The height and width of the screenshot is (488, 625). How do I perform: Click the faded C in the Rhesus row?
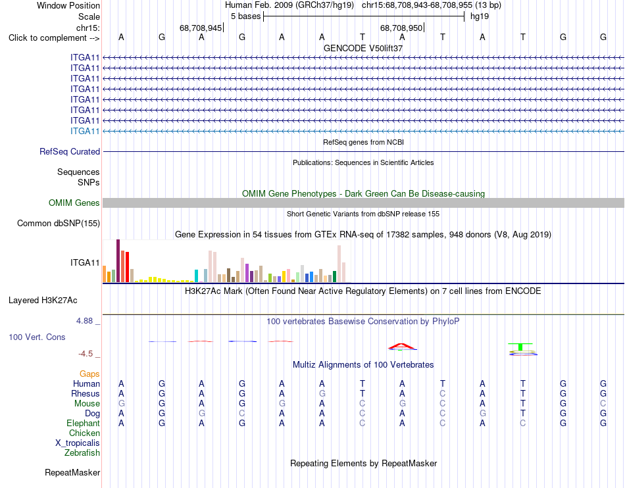(443, 393)
